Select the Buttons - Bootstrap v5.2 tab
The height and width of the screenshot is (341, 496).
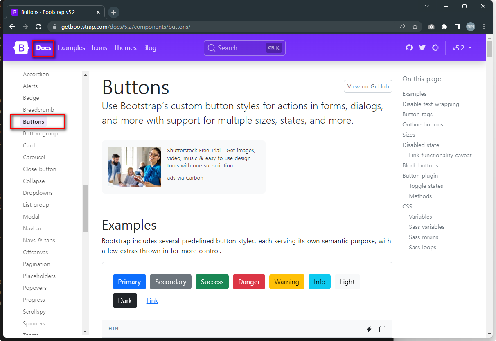click(x=56, y=12)
